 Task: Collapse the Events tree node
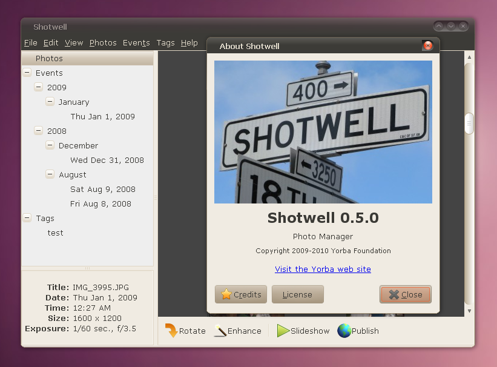[x=27, y=73]
